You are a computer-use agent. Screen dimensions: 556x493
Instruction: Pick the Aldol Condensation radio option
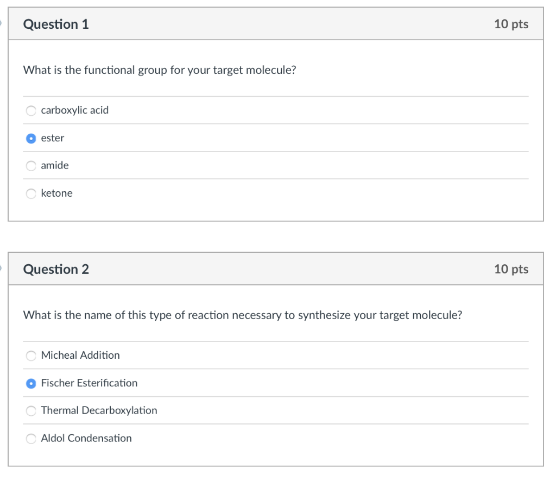pos(31,438)
